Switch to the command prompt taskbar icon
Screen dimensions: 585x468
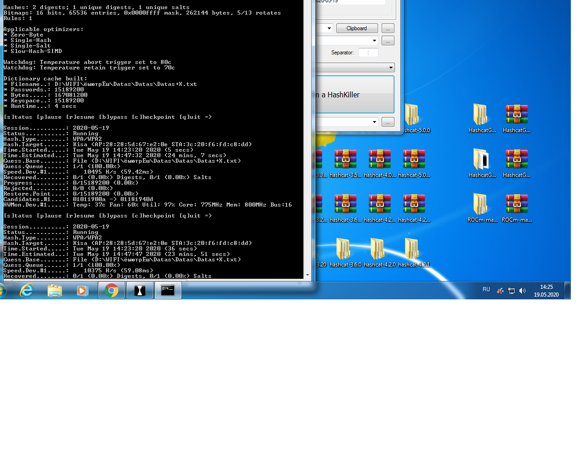168,290
